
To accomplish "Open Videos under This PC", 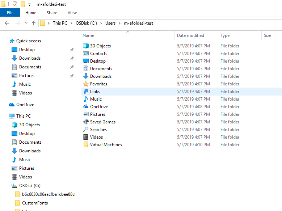I will click(25, 177).
